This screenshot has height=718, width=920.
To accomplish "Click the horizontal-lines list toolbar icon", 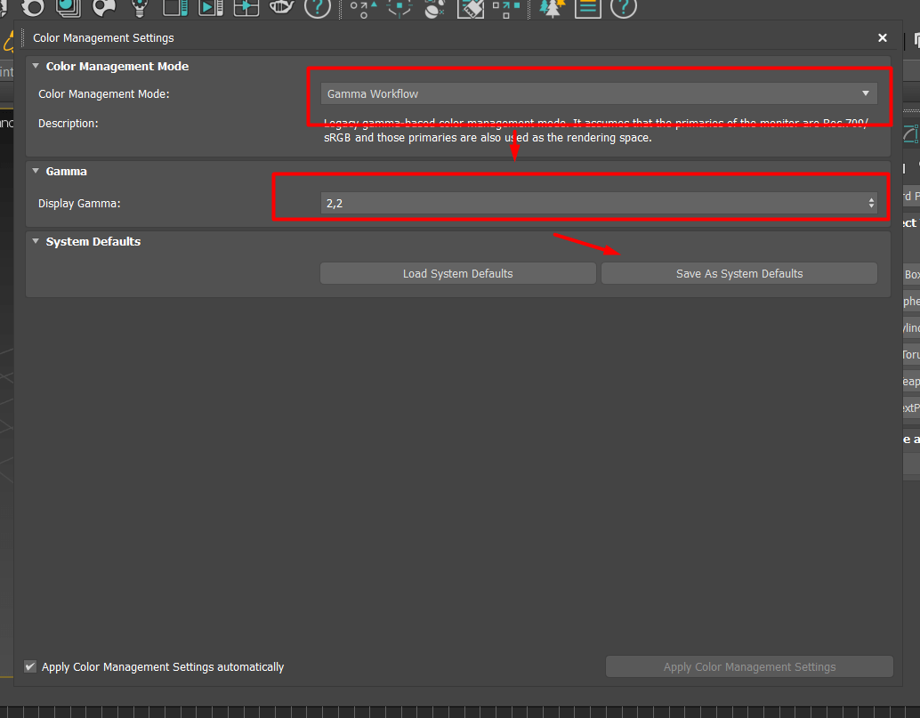I will click(x=588, y=8).
